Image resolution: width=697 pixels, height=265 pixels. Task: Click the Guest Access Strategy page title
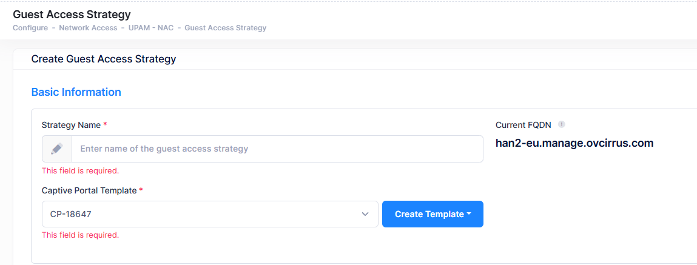point(72,14)
